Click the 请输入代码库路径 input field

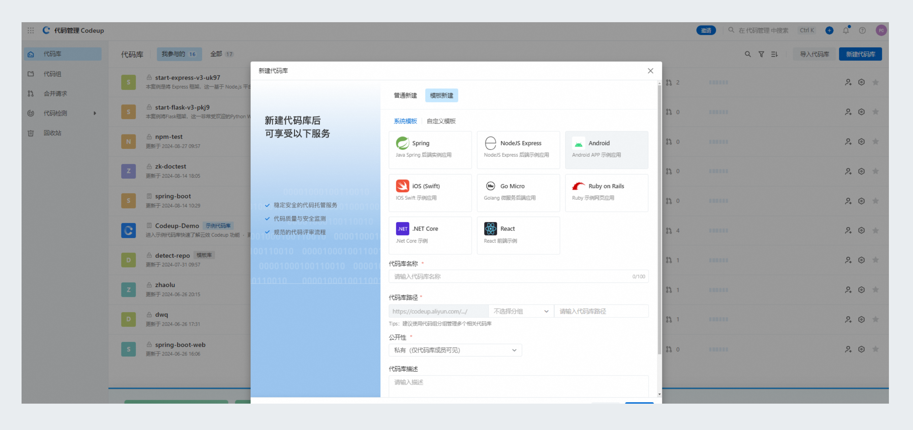(x=601, y=311)
